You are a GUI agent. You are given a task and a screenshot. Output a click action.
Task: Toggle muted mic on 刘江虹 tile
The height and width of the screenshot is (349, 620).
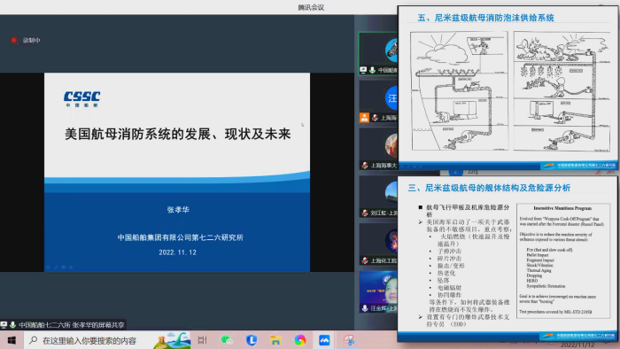click(x=365, y=213)
